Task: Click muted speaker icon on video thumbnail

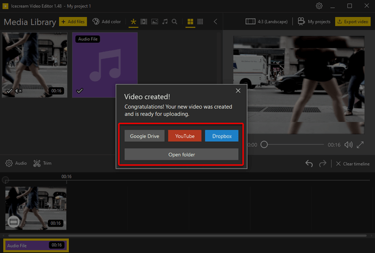Action: (18, 91)
